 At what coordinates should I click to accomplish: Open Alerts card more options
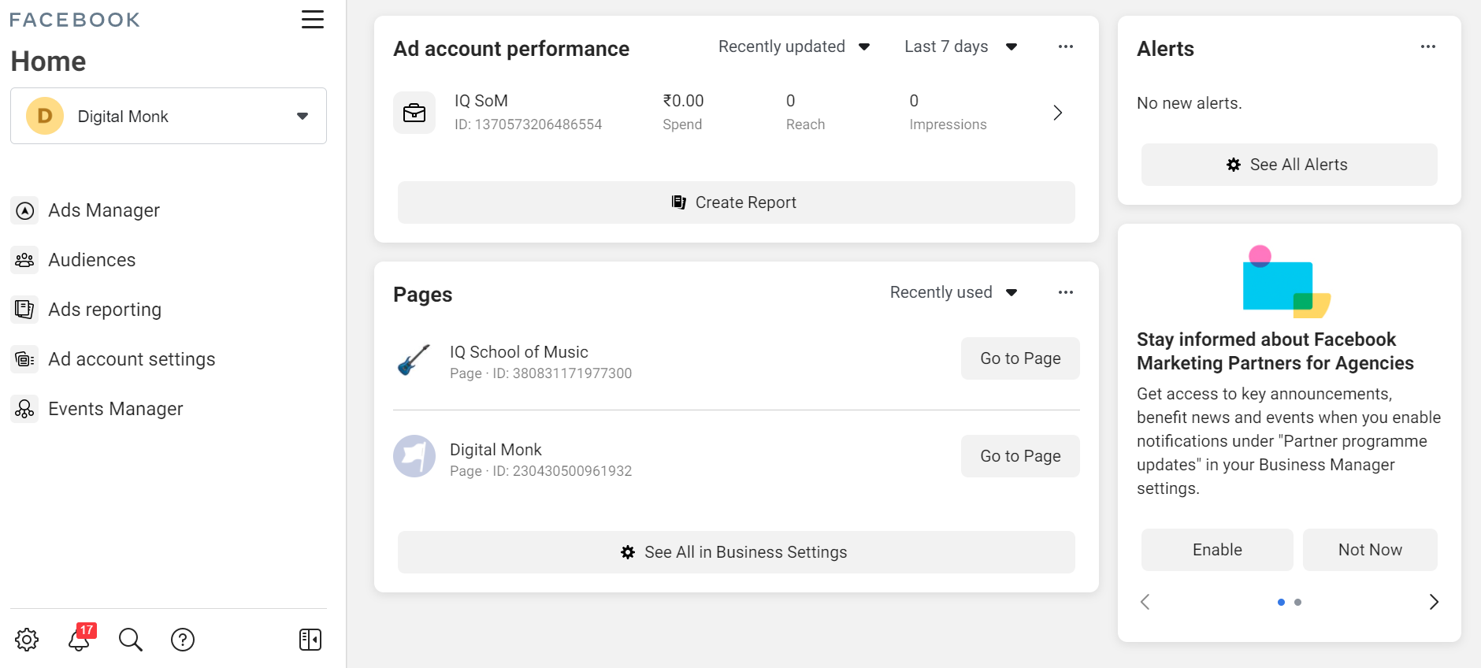pos(1428,46)
